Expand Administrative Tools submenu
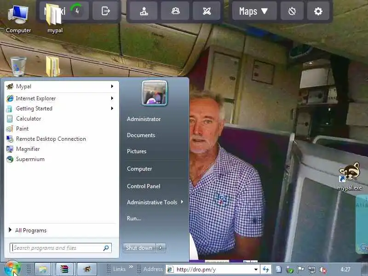This screenshot has height=276, width=368. 155,202
